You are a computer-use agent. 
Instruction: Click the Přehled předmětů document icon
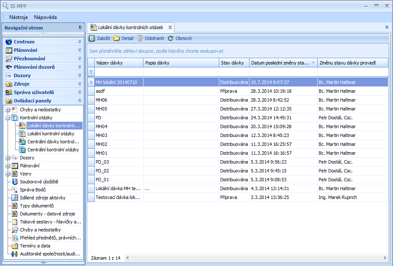[x=15, y=238]
